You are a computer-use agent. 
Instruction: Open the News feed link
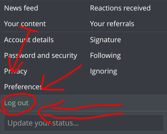(x=21, y=8)
